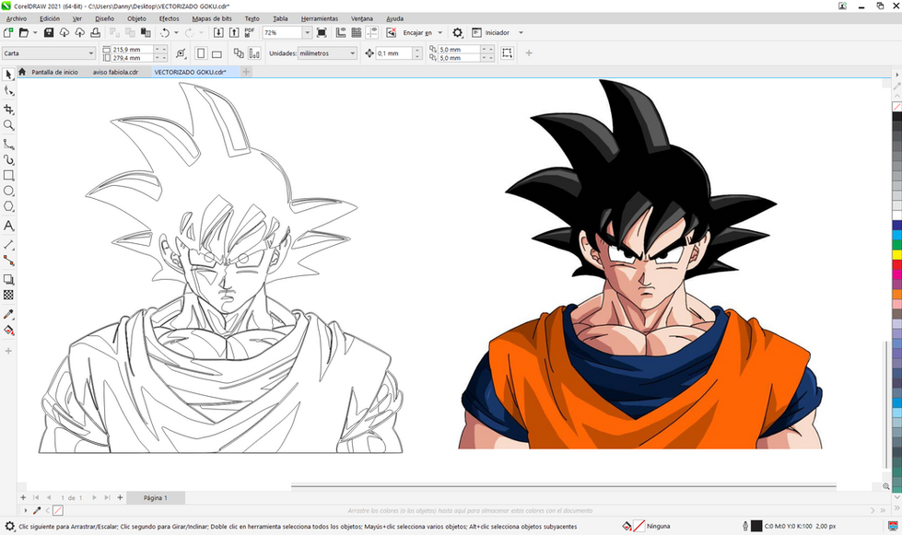Publish to PDF icon
Image resolution: width=902 pixels, height=535 pixels.
pyautogui.click(x=249, y=33)
